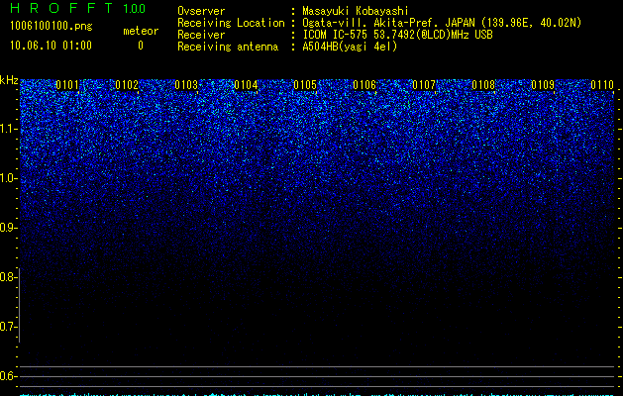The height and width of the screenshot is (396, 623).
Task: Click the 0102 time marker
Action: coord(127,85)
